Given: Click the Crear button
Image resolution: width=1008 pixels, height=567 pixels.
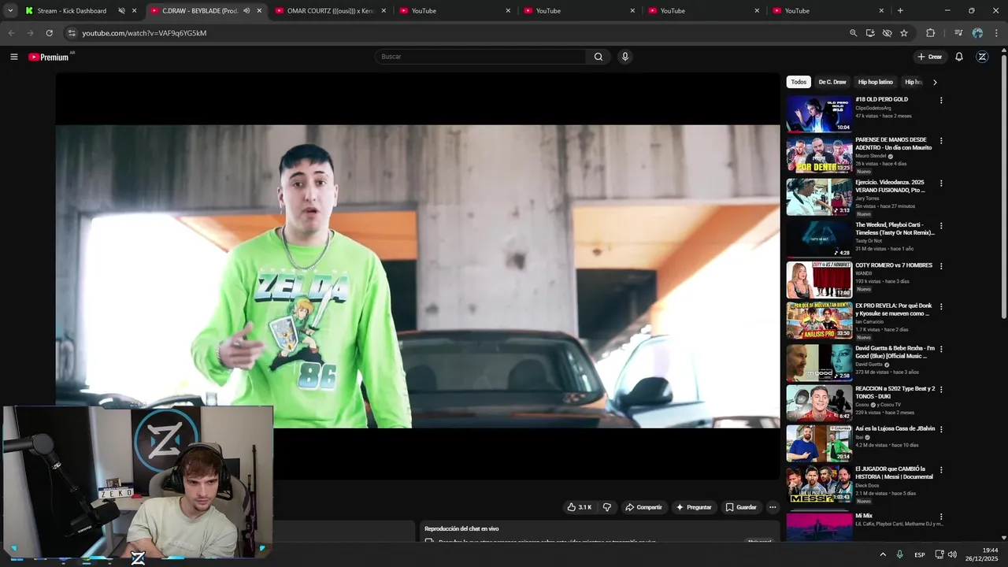Looking at the screenshot, I should (929, 57).
